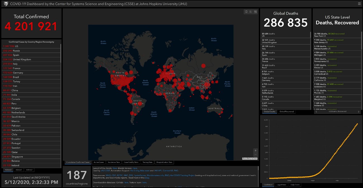Select France in confirmed cases list
Image resolution: width=363 pixels, height=188 pixels.
(x=31, y=68)
